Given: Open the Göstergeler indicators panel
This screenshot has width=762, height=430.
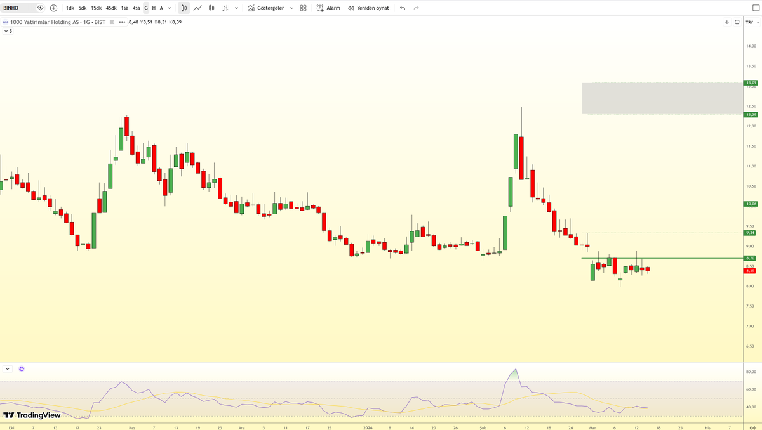Looking at the screenshot, I should coord(266,8).
